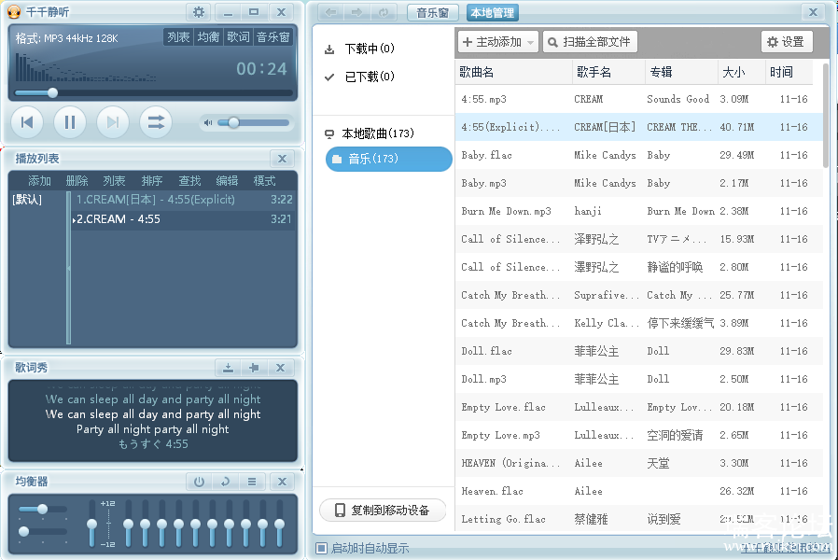
Task: Select the song Doll.mp3
Action: (638, 379)
